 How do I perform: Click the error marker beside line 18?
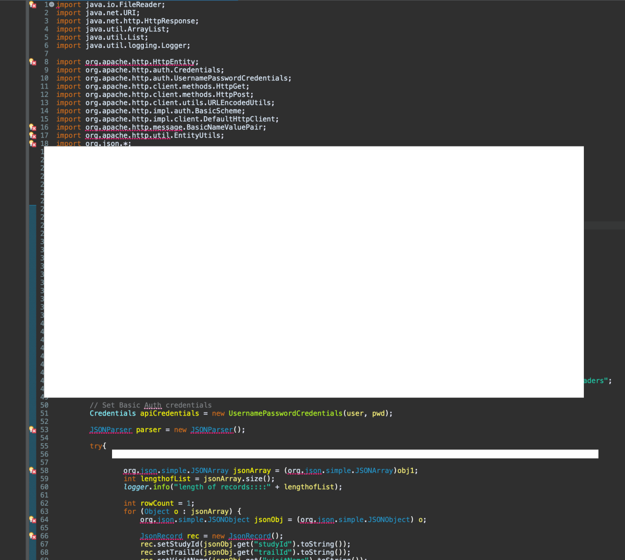click(x=33, y=143)
